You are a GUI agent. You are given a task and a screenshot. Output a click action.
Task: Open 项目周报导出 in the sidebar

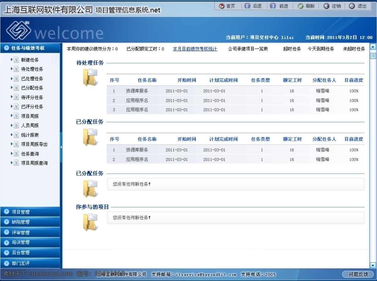point(34,144)
